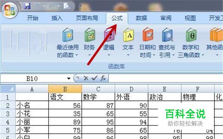
Task: Open 最近使用的函数 book icon
Action: pyautogui.click(x=68, y=35)
